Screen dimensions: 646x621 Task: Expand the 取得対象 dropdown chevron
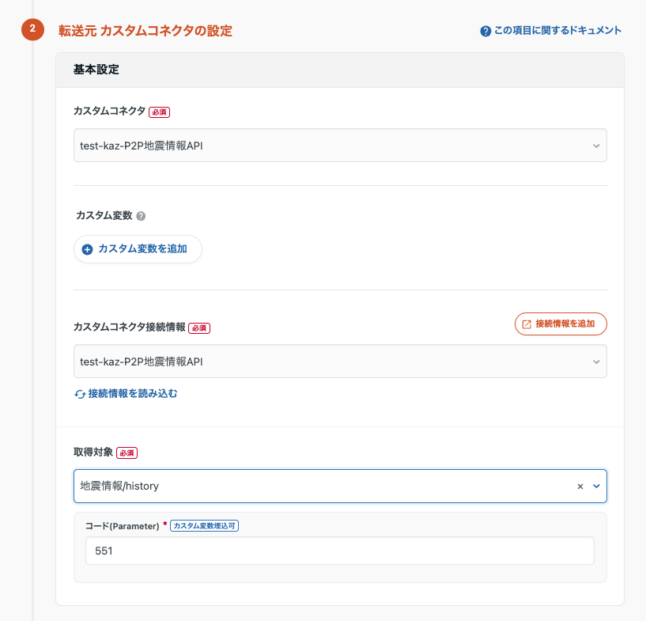pyautogui.click(x=596, y=487)
